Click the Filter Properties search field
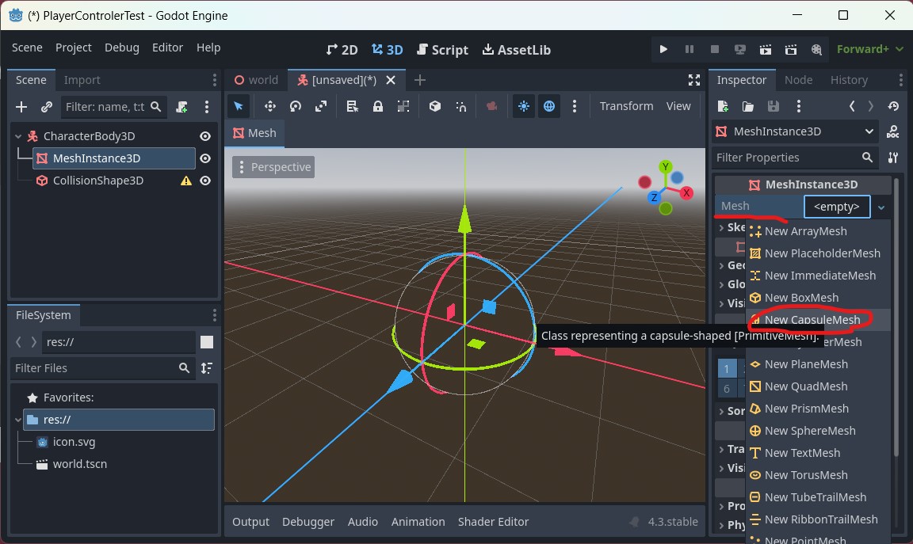Screen dimensions: 913x544 pyautogui.click(x=785, y=158)
